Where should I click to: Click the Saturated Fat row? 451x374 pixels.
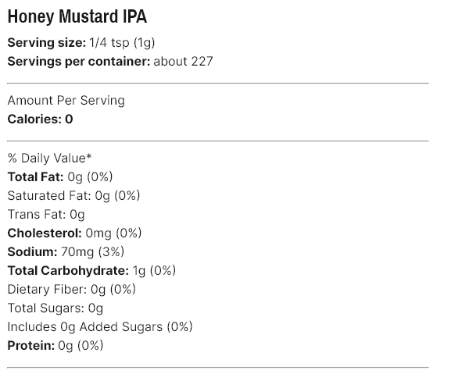pyautogui.click(x=73, y=196)
